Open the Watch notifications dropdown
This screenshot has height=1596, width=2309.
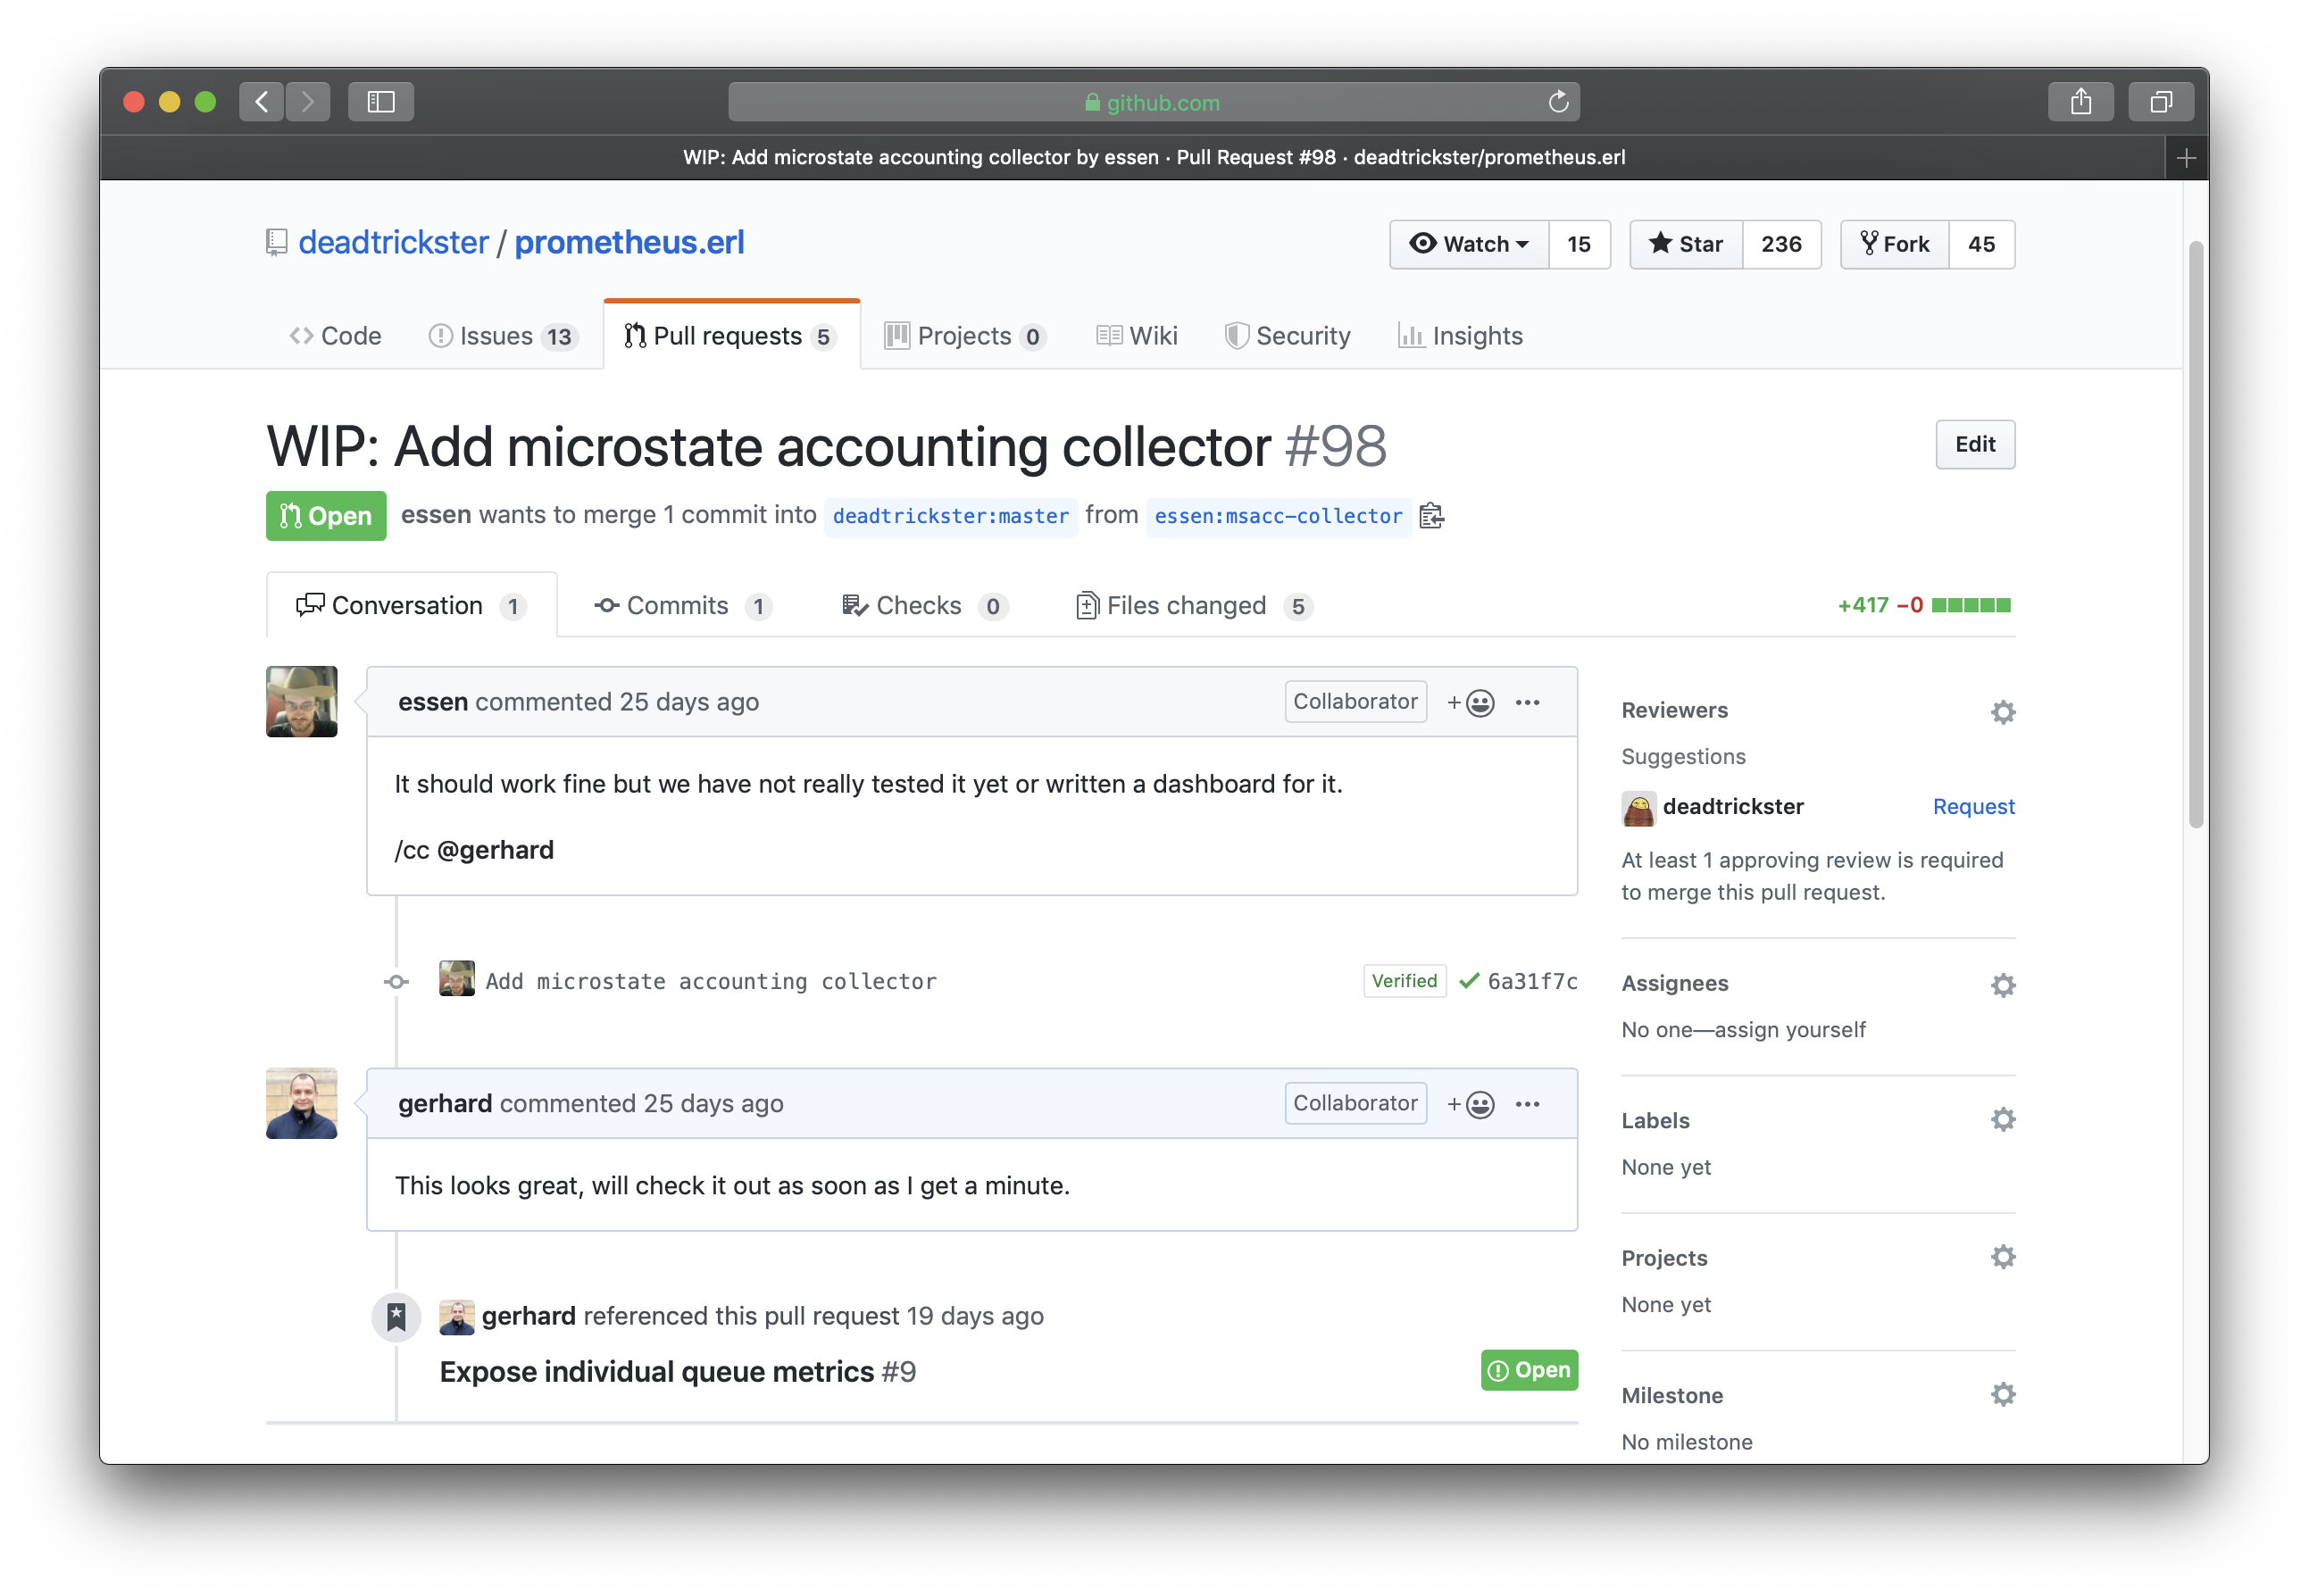1469,245
